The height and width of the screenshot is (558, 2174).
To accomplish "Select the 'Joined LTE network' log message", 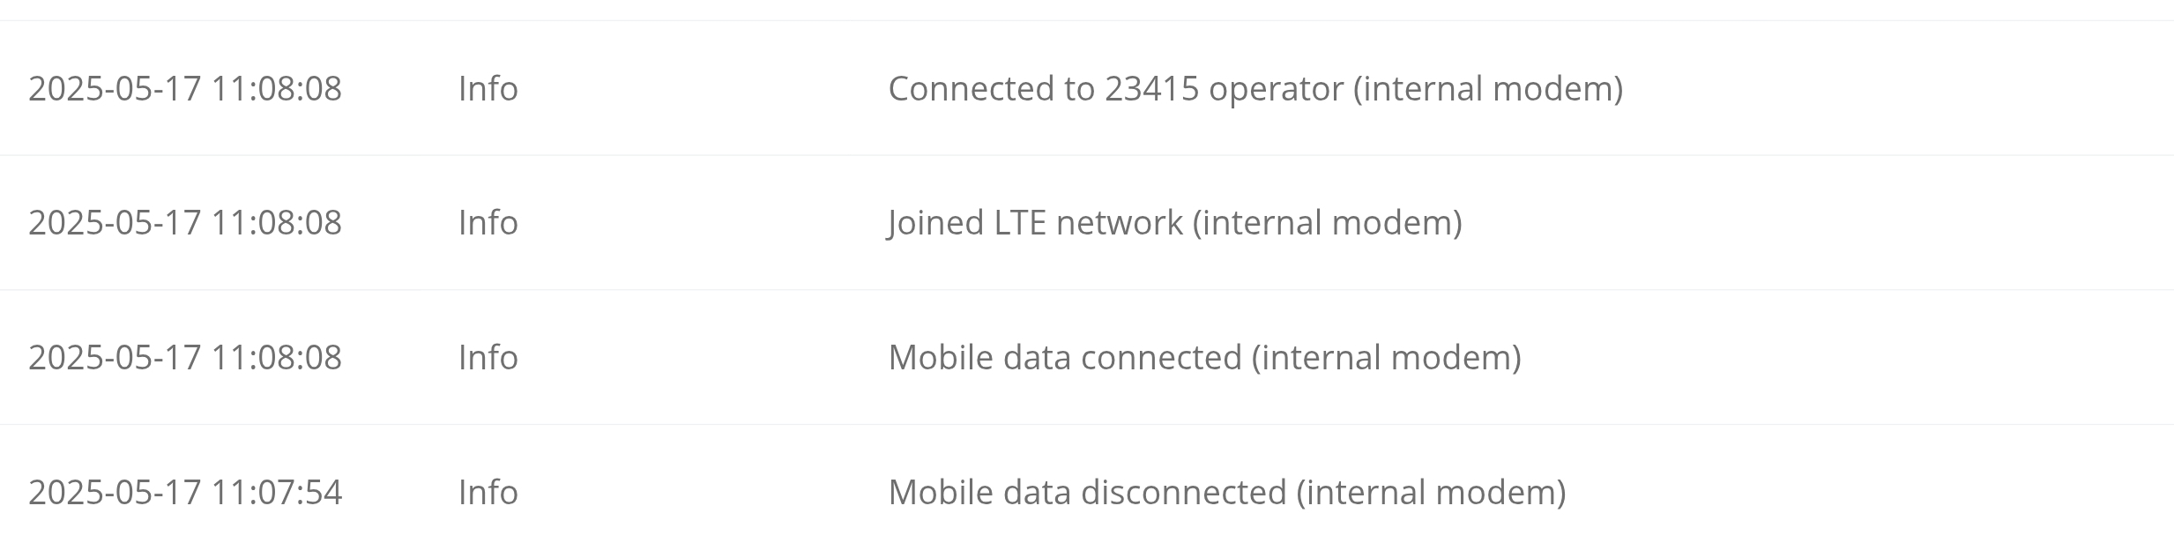I will pos(1175,222).
